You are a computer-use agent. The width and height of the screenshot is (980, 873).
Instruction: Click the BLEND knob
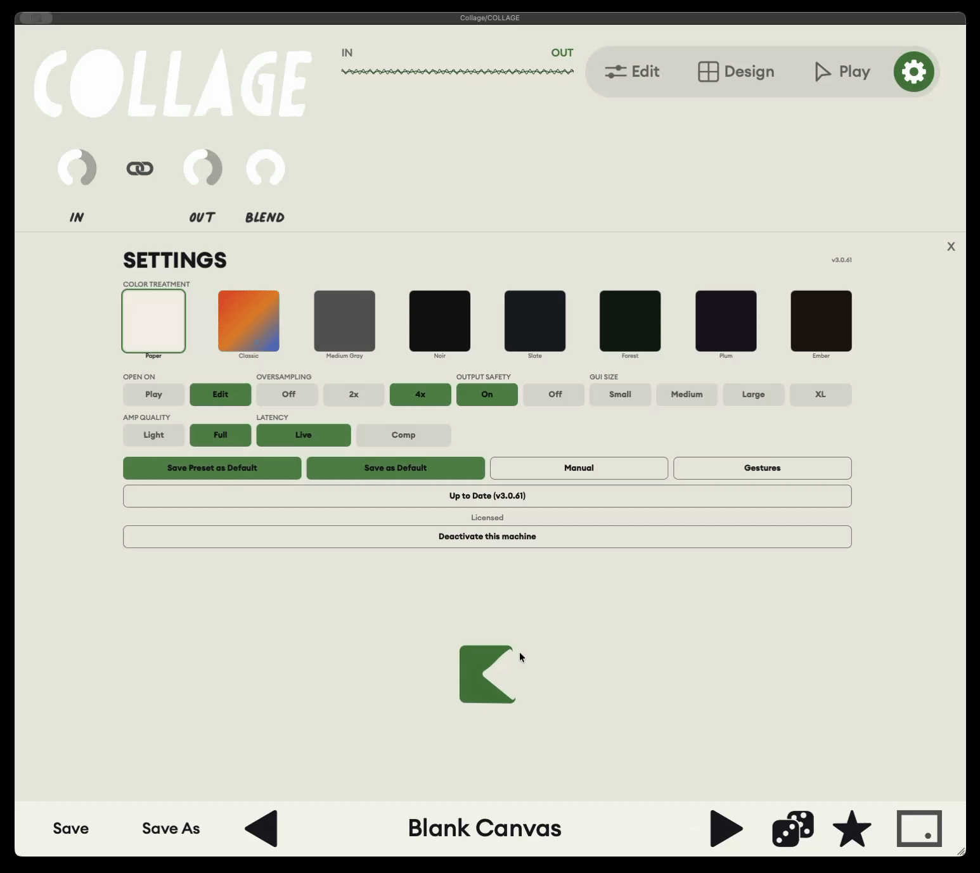tap(265, 169)
